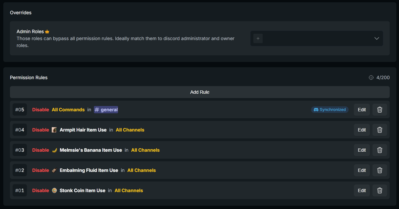Click the crown emoji beside Admin Roles
Viewport: 399px width, 209px height.
(x=47, y=31)
